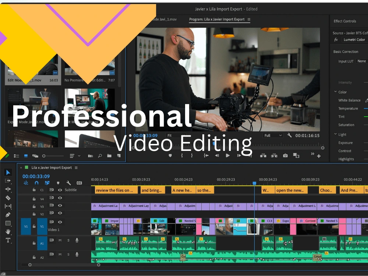Enable voice-over record on A1
368x276 pixels.
77,240
